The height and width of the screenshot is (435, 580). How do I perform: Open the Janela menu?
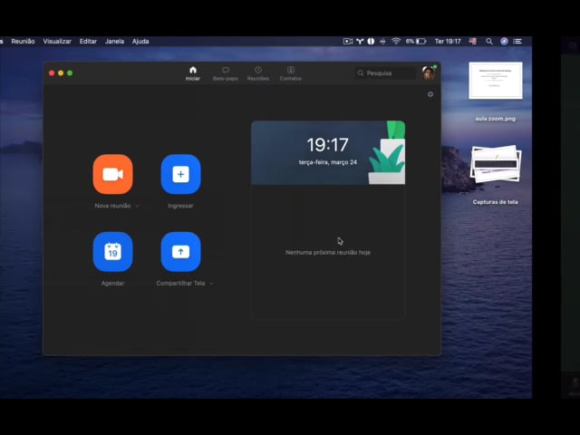click(115, 42)
